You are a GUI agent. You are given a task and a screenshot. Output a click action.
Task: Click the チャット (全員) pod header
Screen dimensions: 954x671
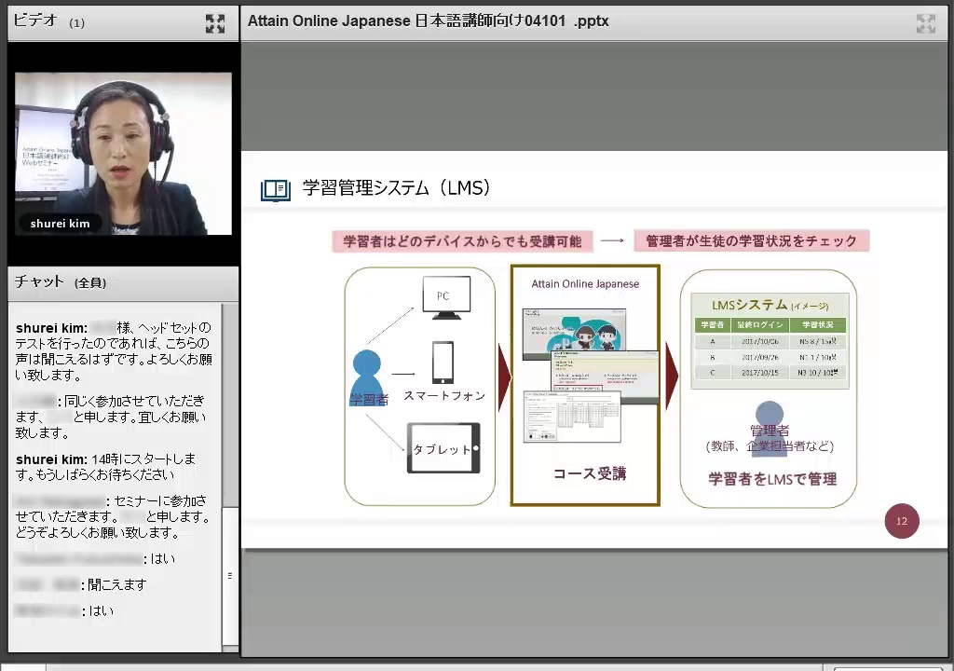tap(61, 281)
